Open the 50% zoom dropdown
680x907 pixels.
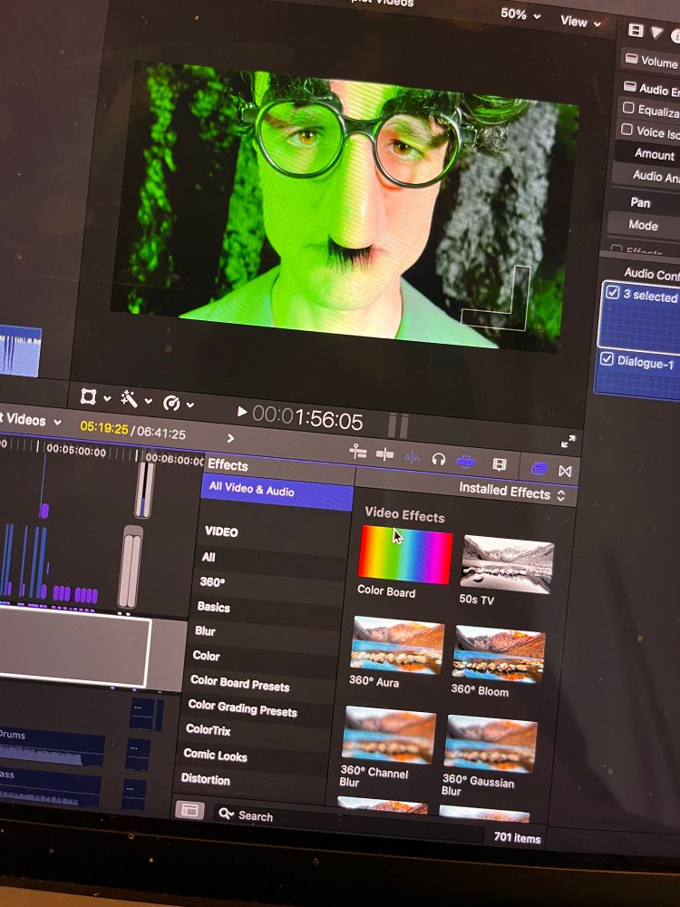[x=520, y=14]
